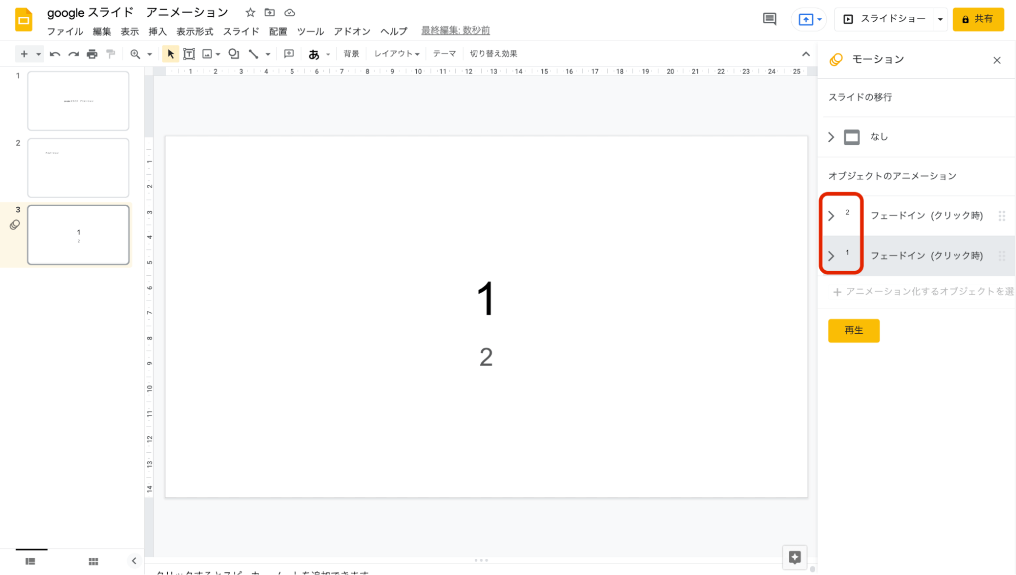The height and width of the screenshot is (575, 1016).
Task: Hide the menus with collapse arrow
Action: (x=806, y=54)
